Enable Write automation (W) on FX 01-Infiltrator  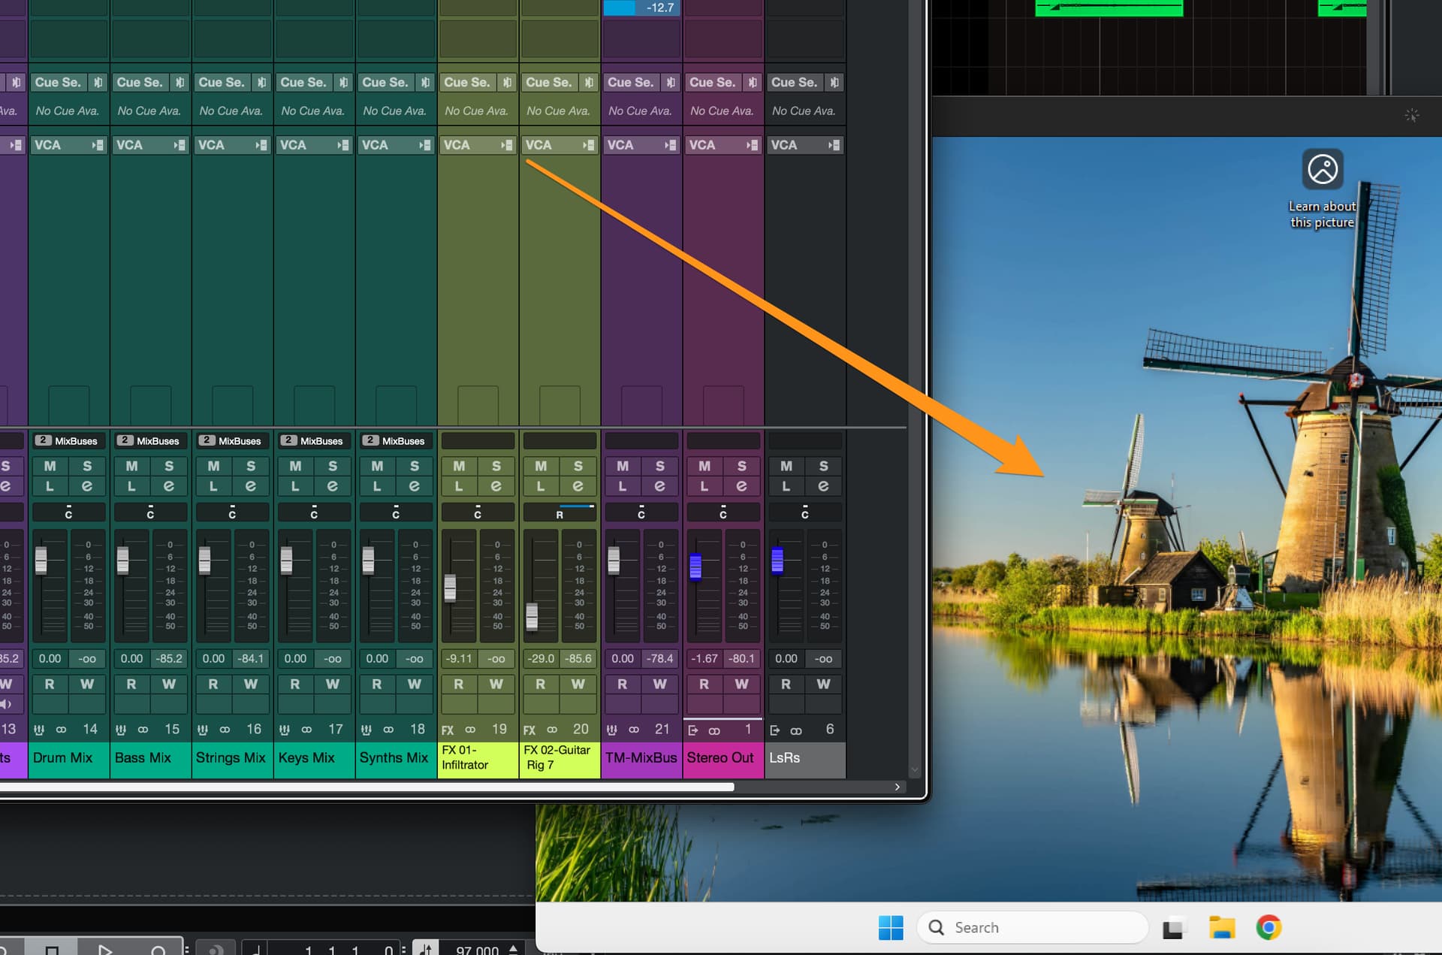point(496,685)
